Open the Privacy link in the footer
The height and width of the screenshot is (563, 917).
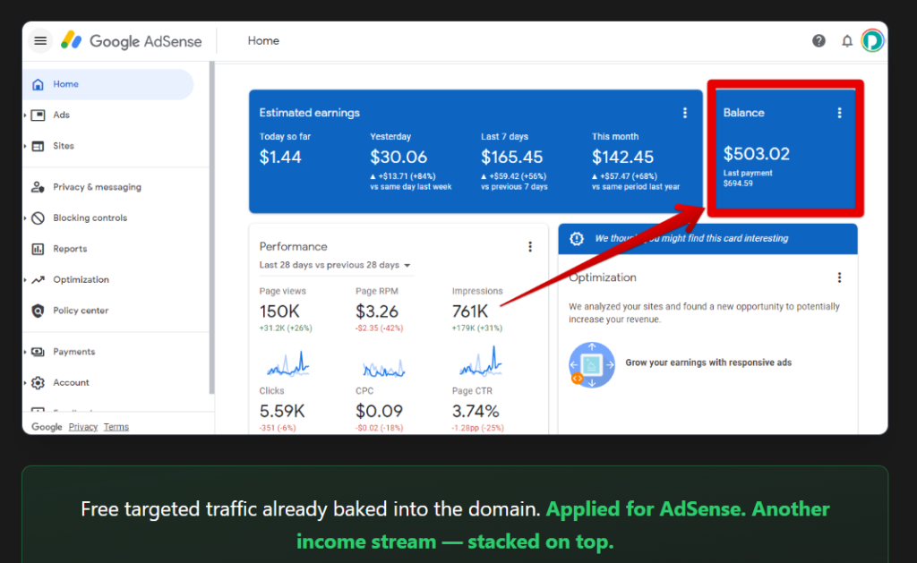point(82,426)
